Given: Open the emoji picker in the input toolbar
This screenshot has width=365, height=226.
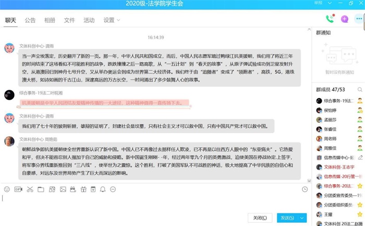Looking at the screenshot, I should point(7,189).
